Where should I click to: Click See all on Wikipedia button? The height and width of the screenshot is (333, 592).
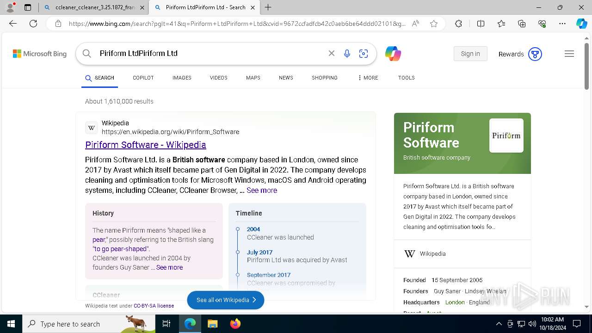coord(226,300)
